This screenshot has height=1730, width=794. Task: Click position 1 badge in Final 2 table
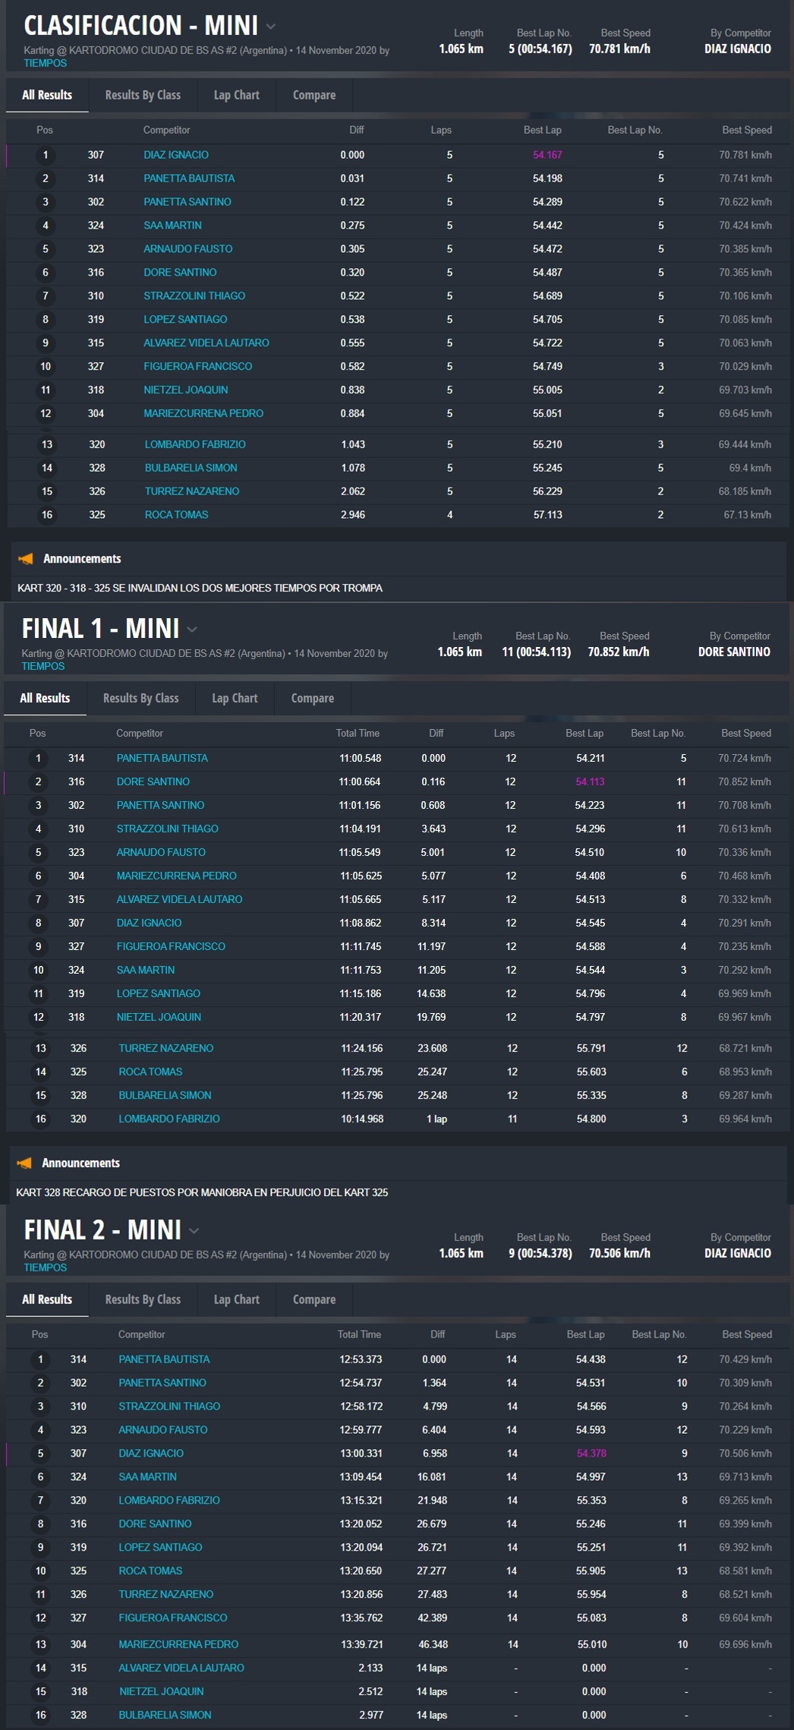[x=41, y=1359]
